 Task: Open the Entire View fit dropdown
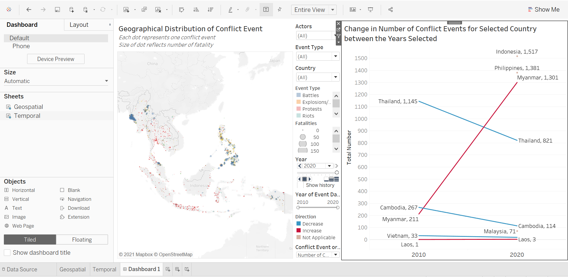(333, 10)
